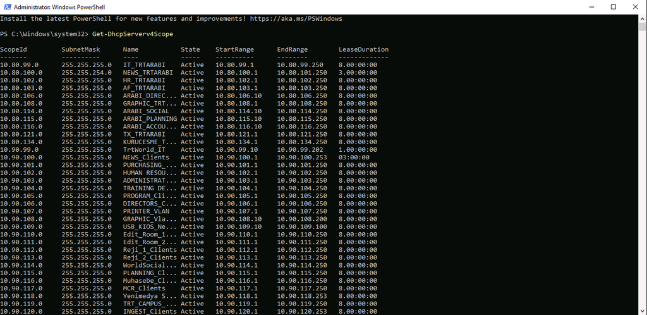Maximize the PowerShell window
Screen dimensions: 647x315
coord(613,6)
